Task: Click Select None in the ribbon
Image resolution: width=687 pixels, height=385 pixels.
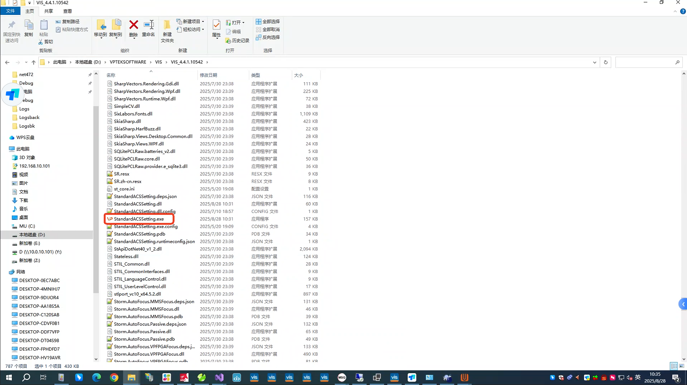Action: click(268, 29)
